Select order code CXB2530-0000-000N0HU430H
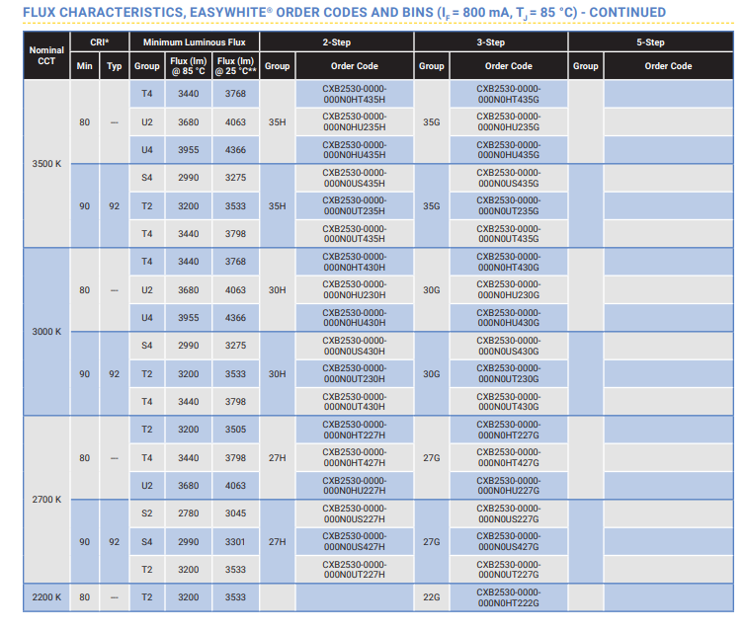Viewport: 747px width, 632px height. point(355,318)
